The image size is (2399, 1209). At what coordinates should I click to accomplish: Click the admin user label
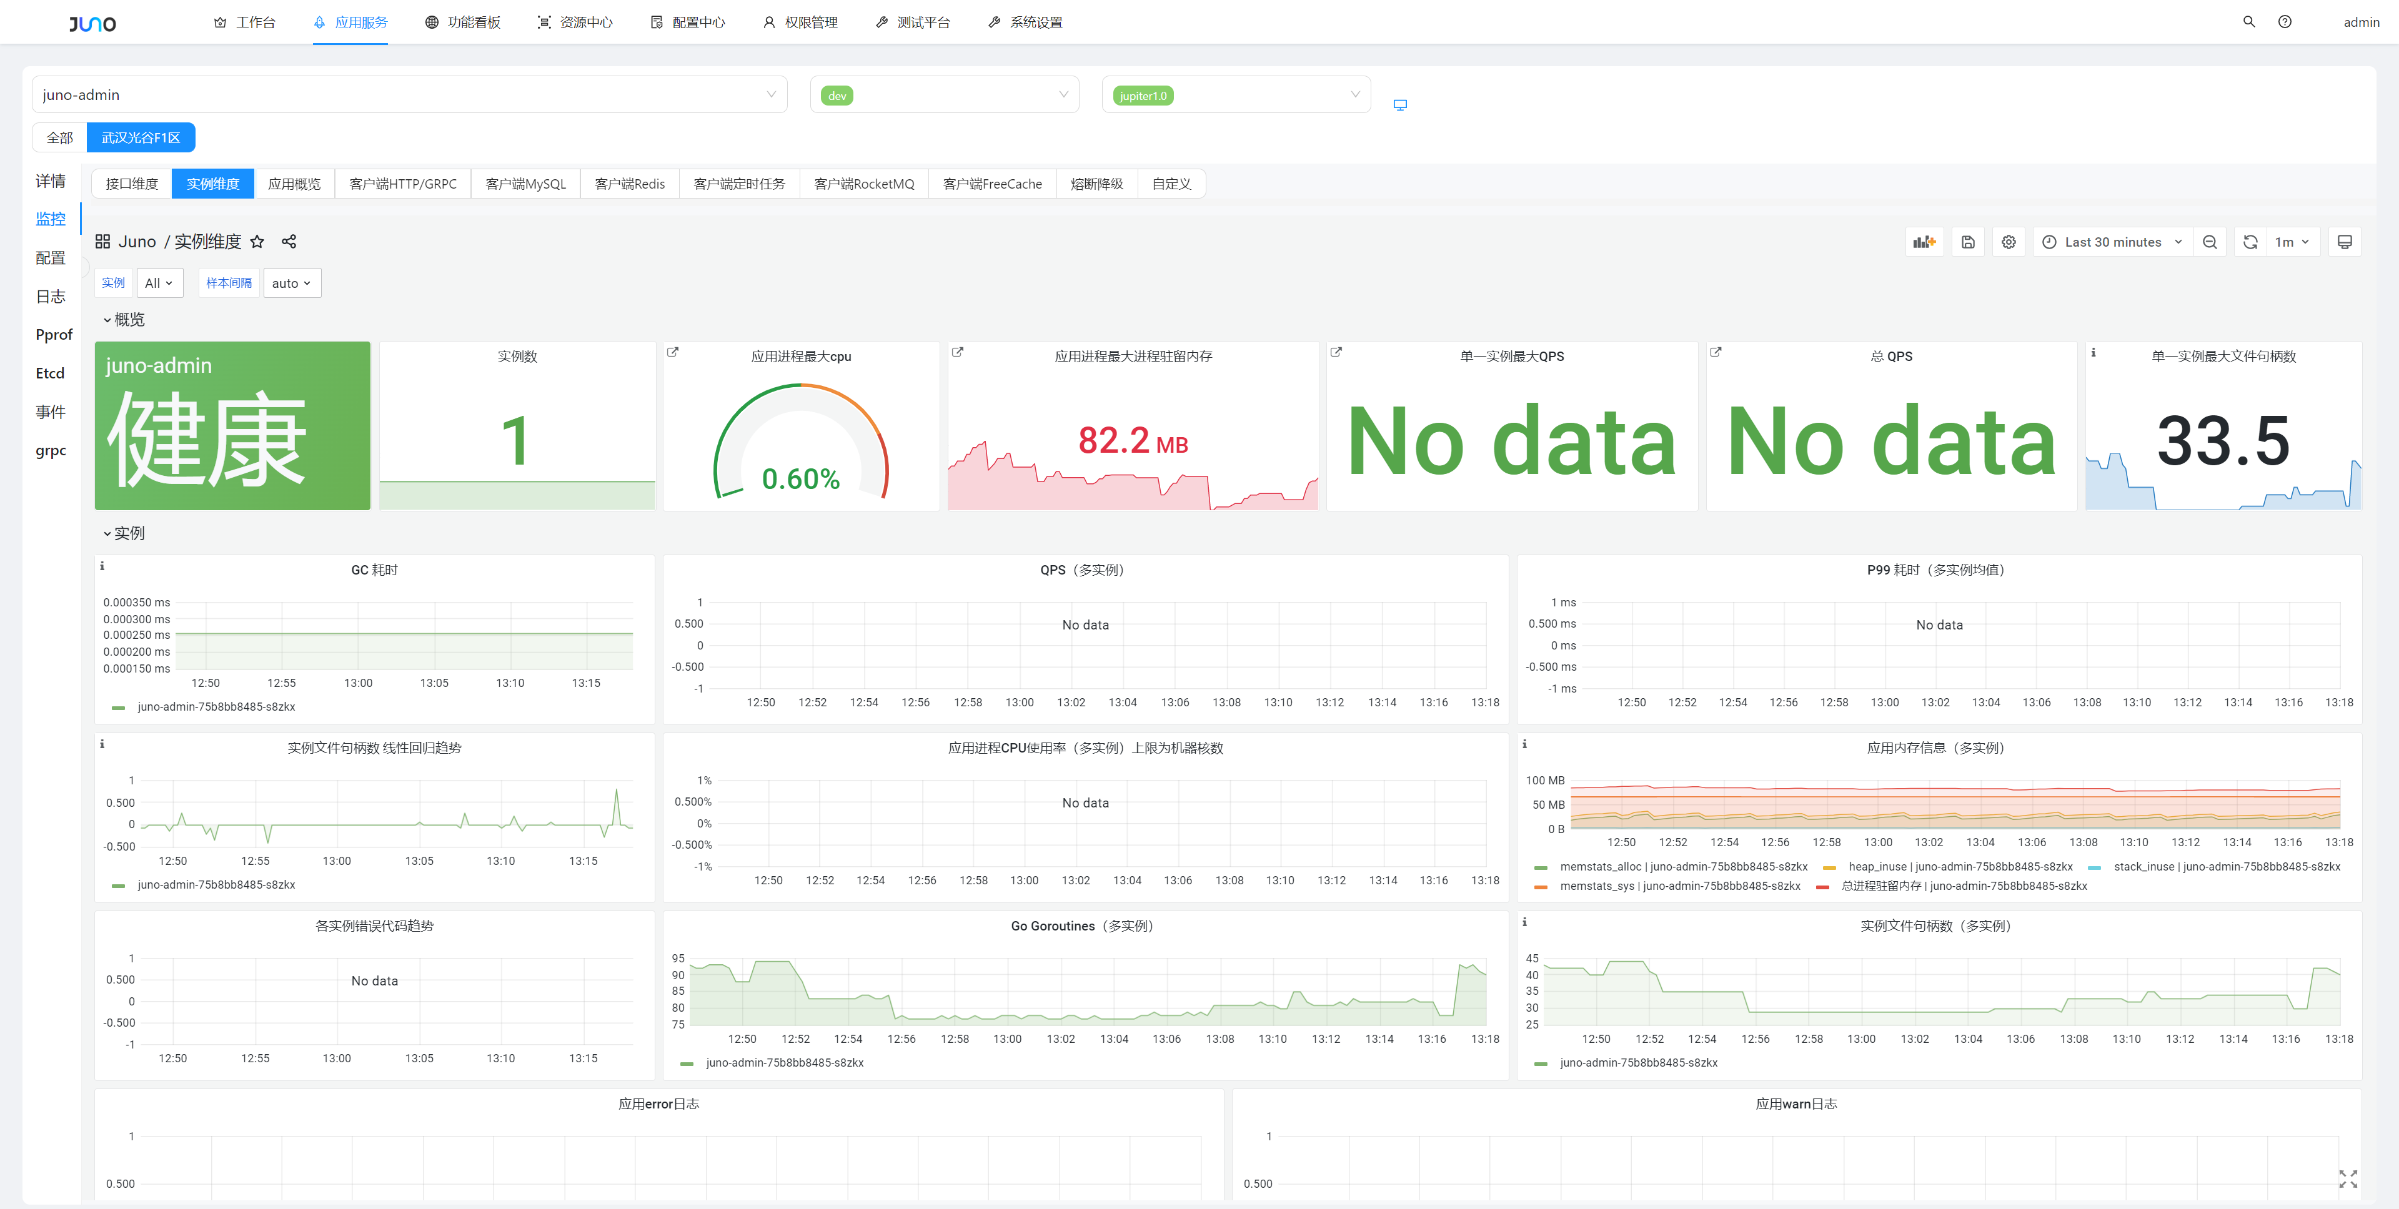coord(2361,22)
